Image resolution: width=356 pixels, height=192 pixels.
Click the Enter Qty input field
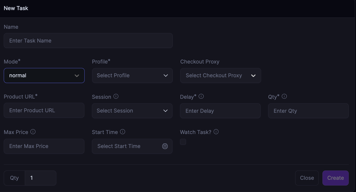(x=308, y=111)
